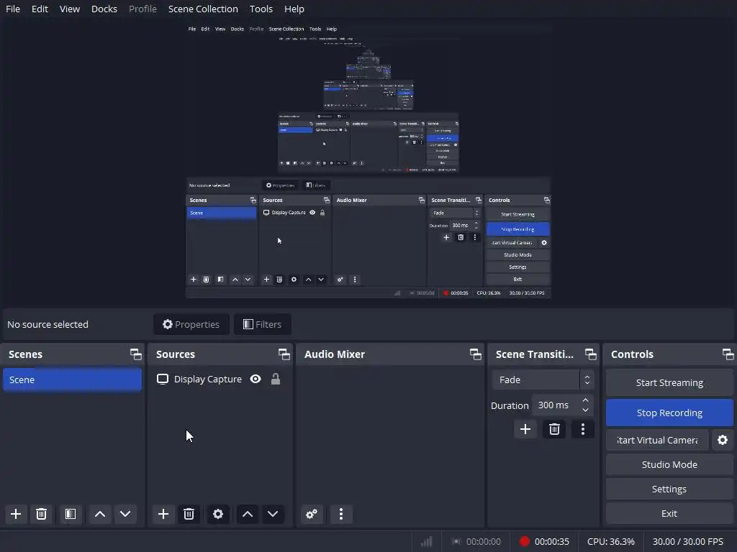Image resolution: width=737 pixels, height=552 pixels.
Task: Click the No source selected label
Action: pos(48,324)
